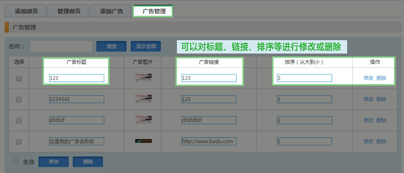
Task: Edit the link field http://www.badu.com
Action: tap(209, 141)
